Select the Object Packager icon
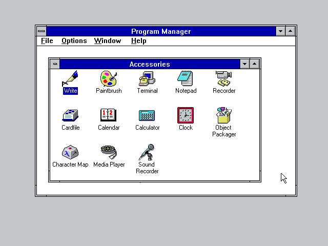 point(224,116)
